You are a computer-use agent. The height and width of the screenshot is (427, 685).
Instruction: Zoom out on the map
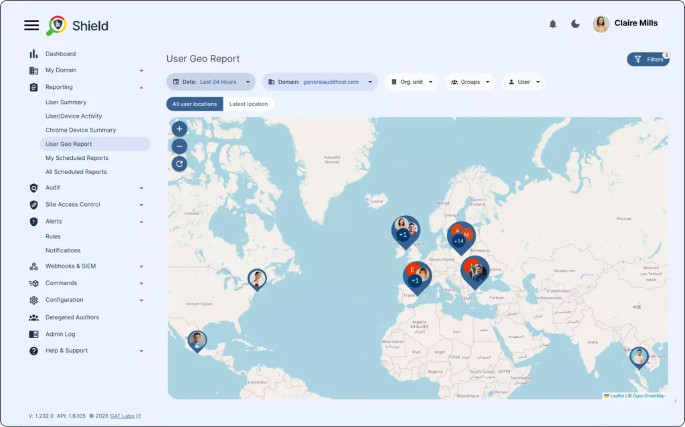[179, 146]
